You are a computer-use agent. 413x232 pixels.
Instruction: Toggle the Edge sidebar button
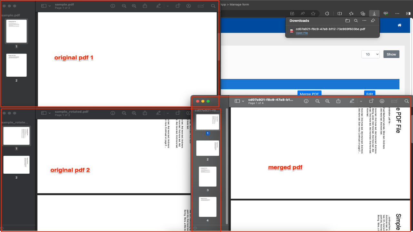[x=408, y=14]
